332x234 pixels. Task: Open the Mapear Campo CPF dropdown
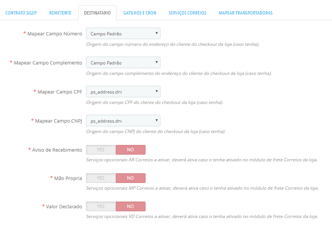[x=123, y=92]
